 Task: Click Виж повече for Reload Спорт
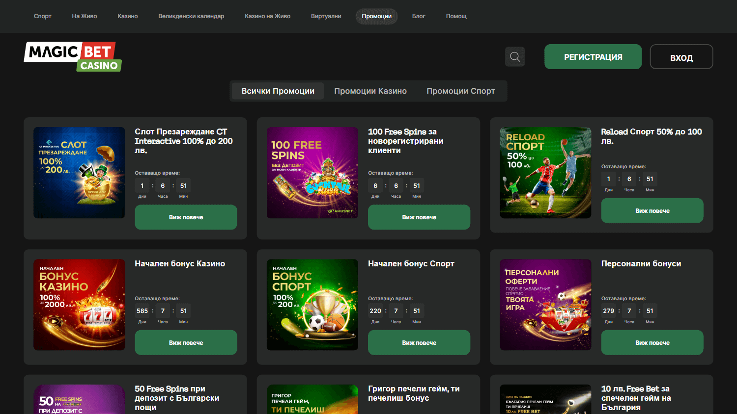coord(652,211)
